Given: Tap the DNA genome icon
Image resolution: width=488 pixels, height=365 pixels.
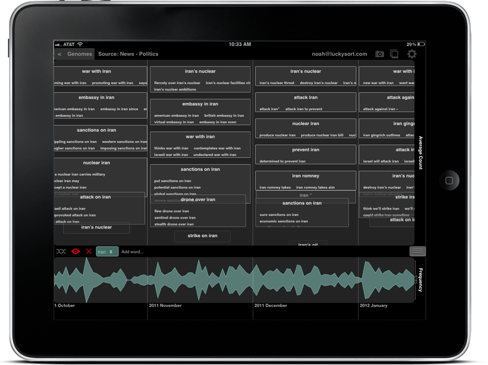Looking at the screenshot, I should pyautogui.click(x=61, y=252).
